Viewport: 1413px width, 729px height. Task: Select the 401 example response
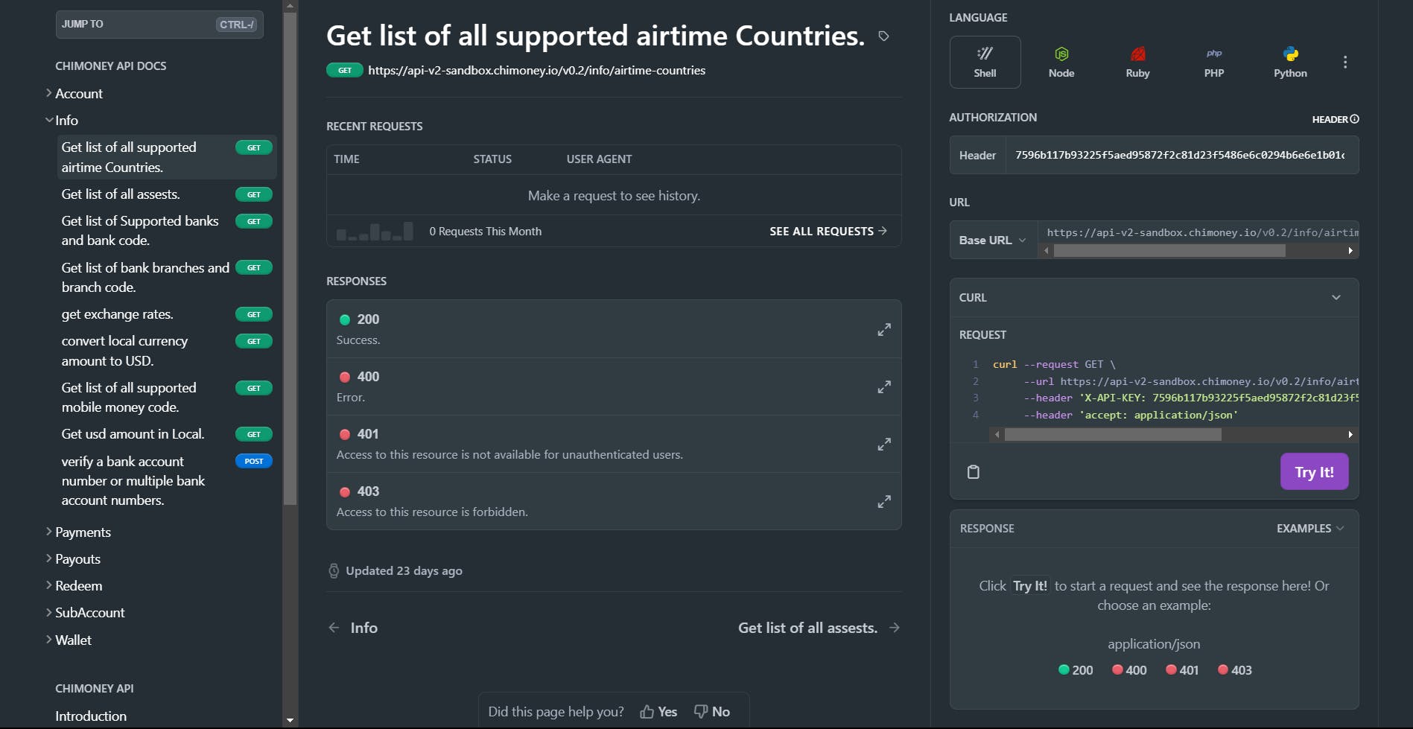[x=1182, y=670]
